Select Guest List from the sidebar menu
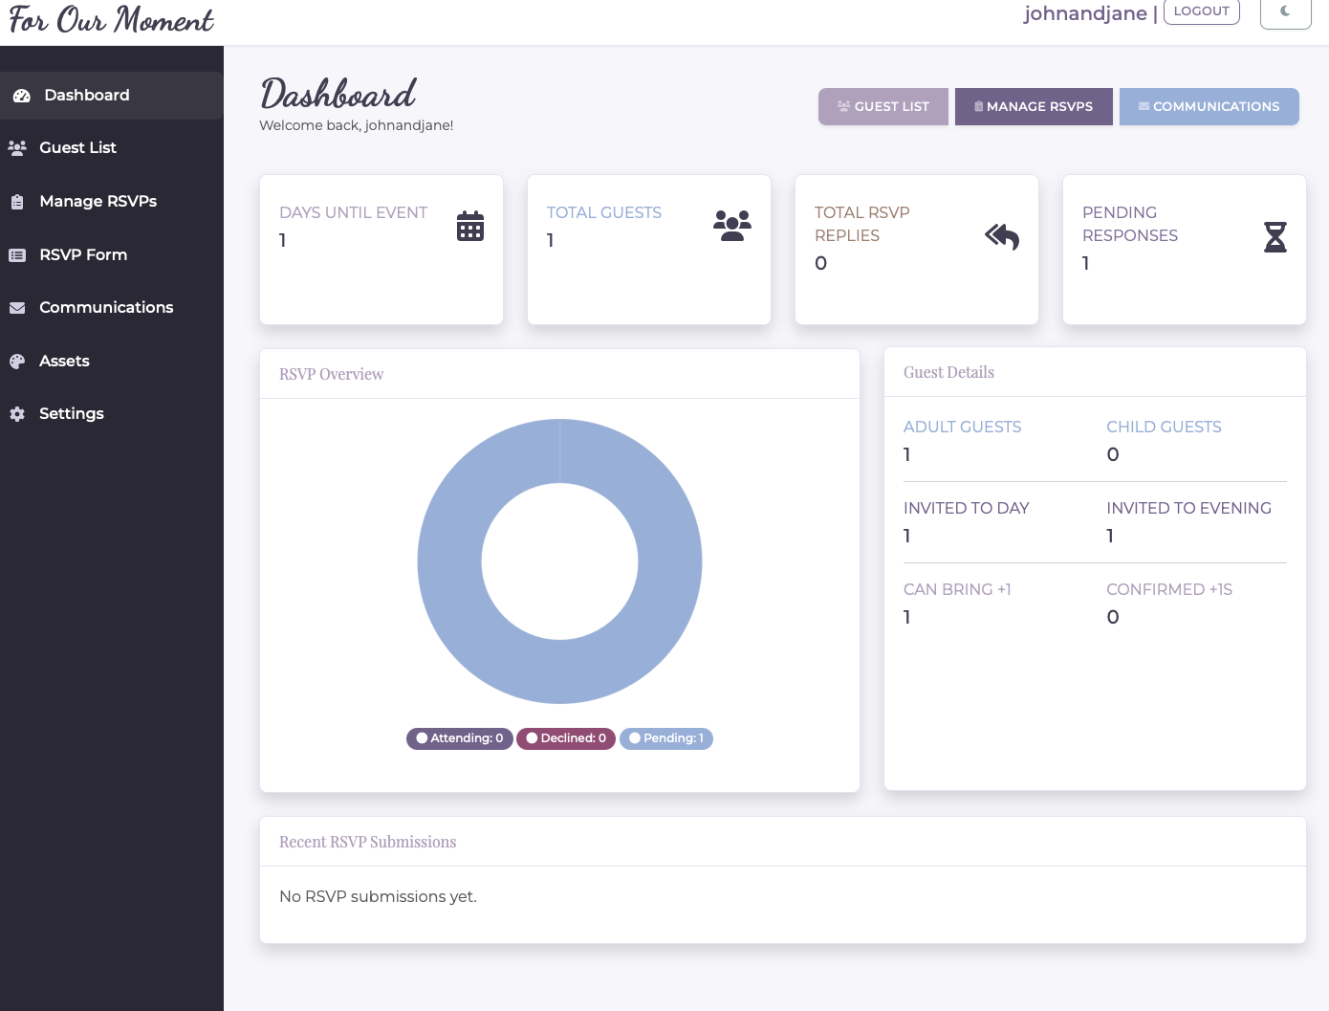Image resolution: width=1329 pixels, height=1011 pixels. 77,147
